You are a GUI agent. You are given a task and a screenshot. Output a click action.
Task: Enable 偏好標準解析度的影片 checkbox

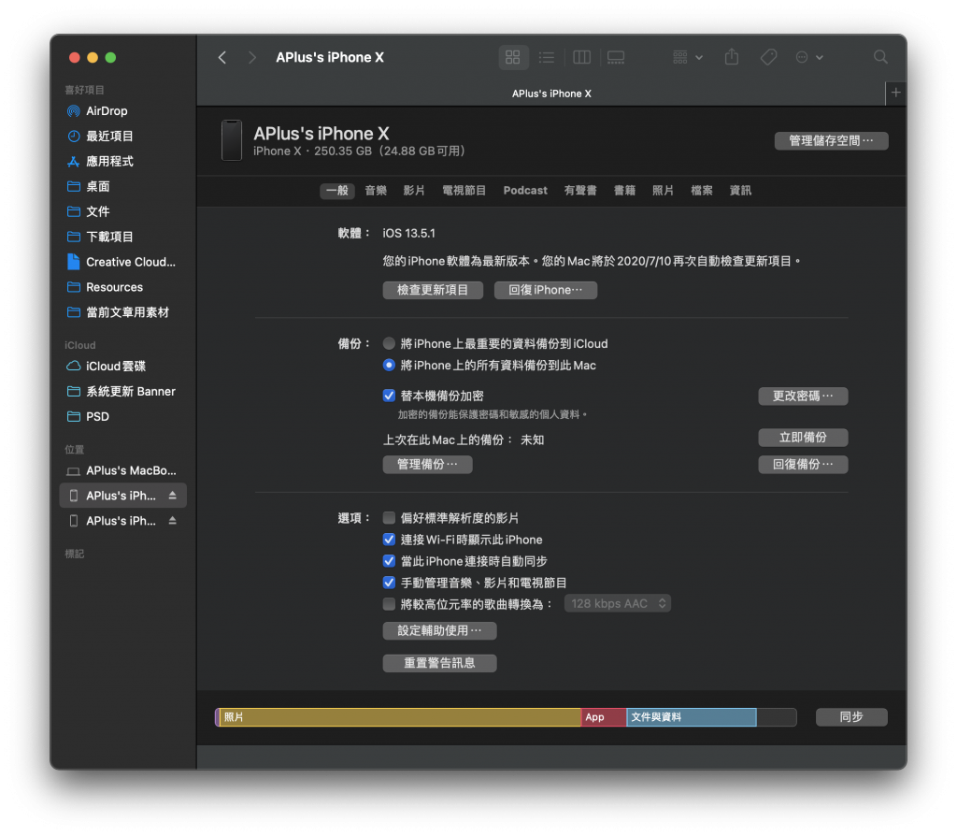[x=390, y=518]
